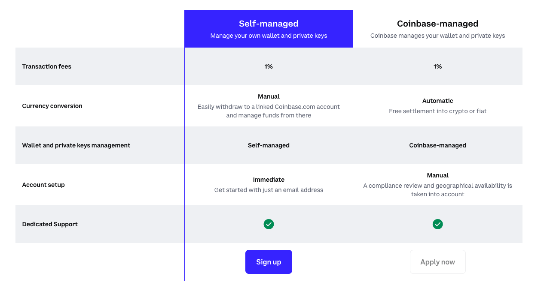This screenshot has width=550, height=285.
Task: Click the 1% fee under Coinbase-managed
Action: click(x=437, y=66)
